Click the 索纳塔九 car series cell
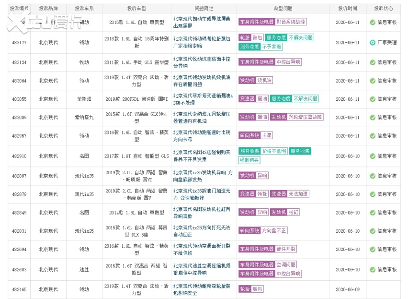The height and width of the screenshot is (299, 408). point(84,118)
